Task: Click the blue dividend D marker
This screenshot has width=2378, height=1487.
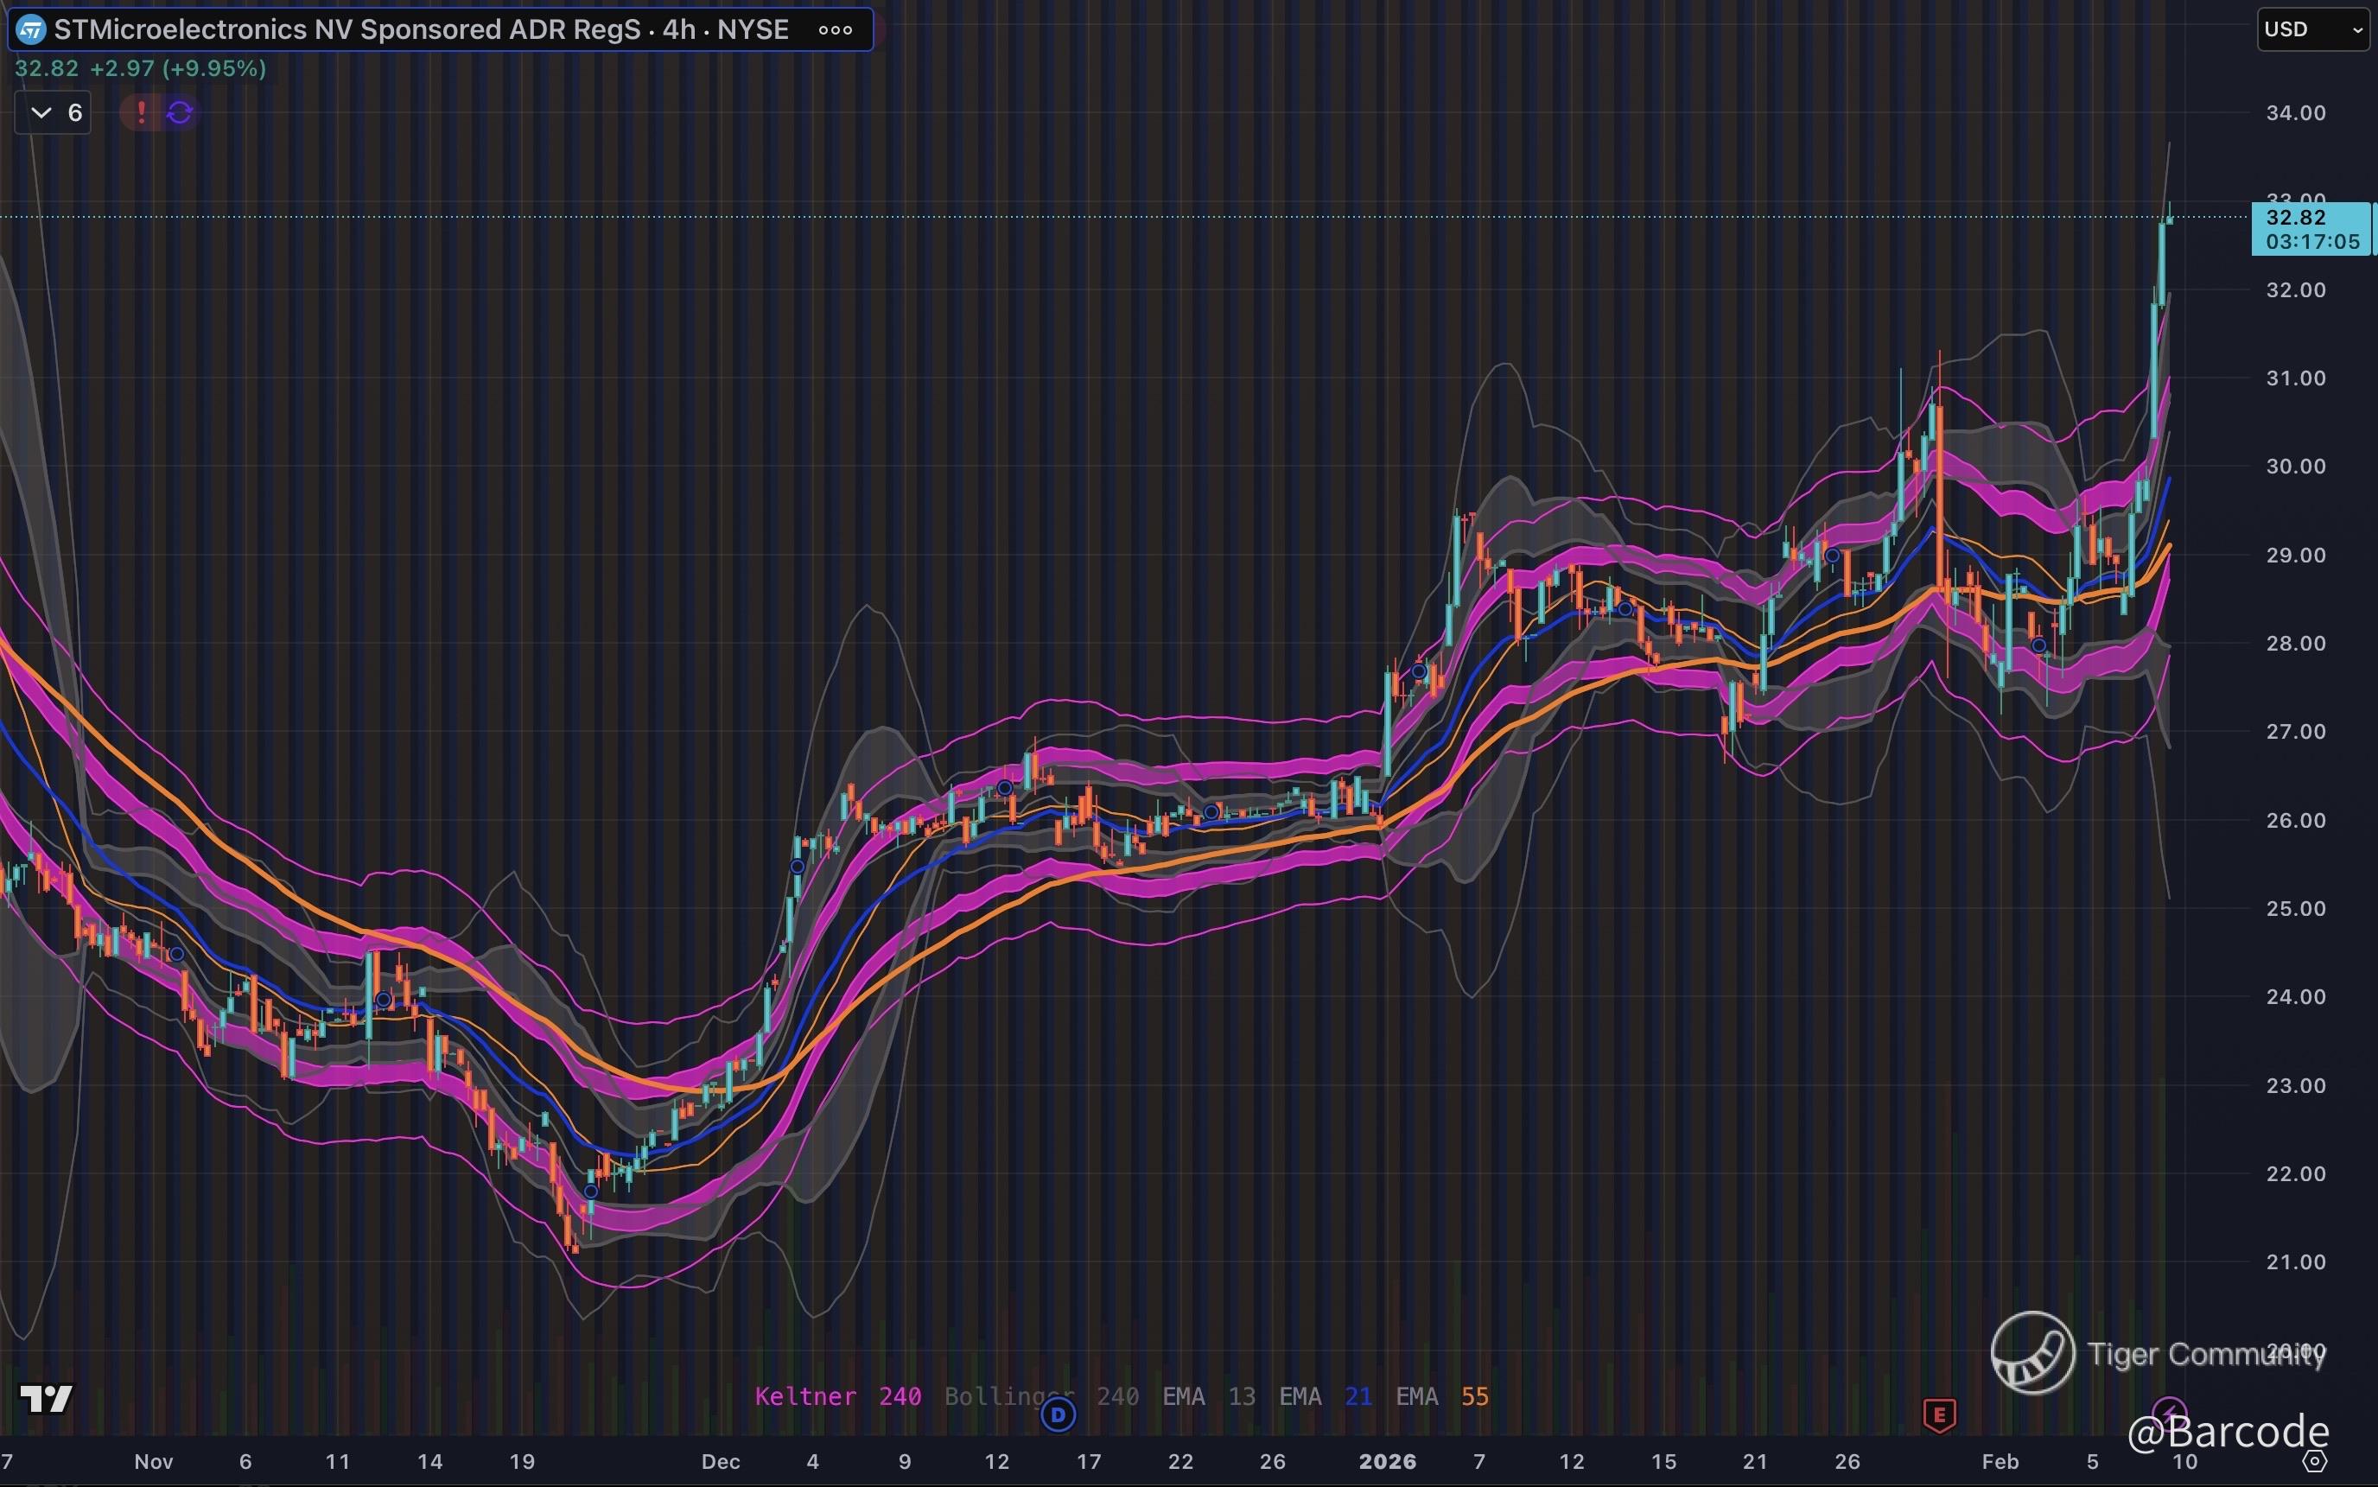Action: pos(1059,1415)
